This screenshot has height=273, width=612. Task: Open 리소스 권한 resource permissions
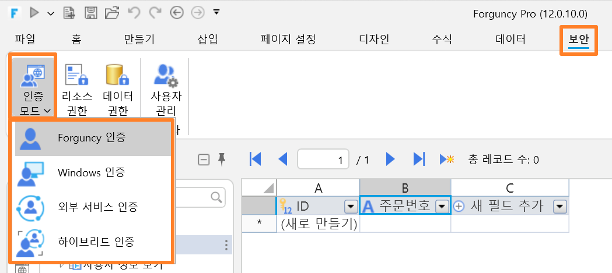tap(77, 90)
